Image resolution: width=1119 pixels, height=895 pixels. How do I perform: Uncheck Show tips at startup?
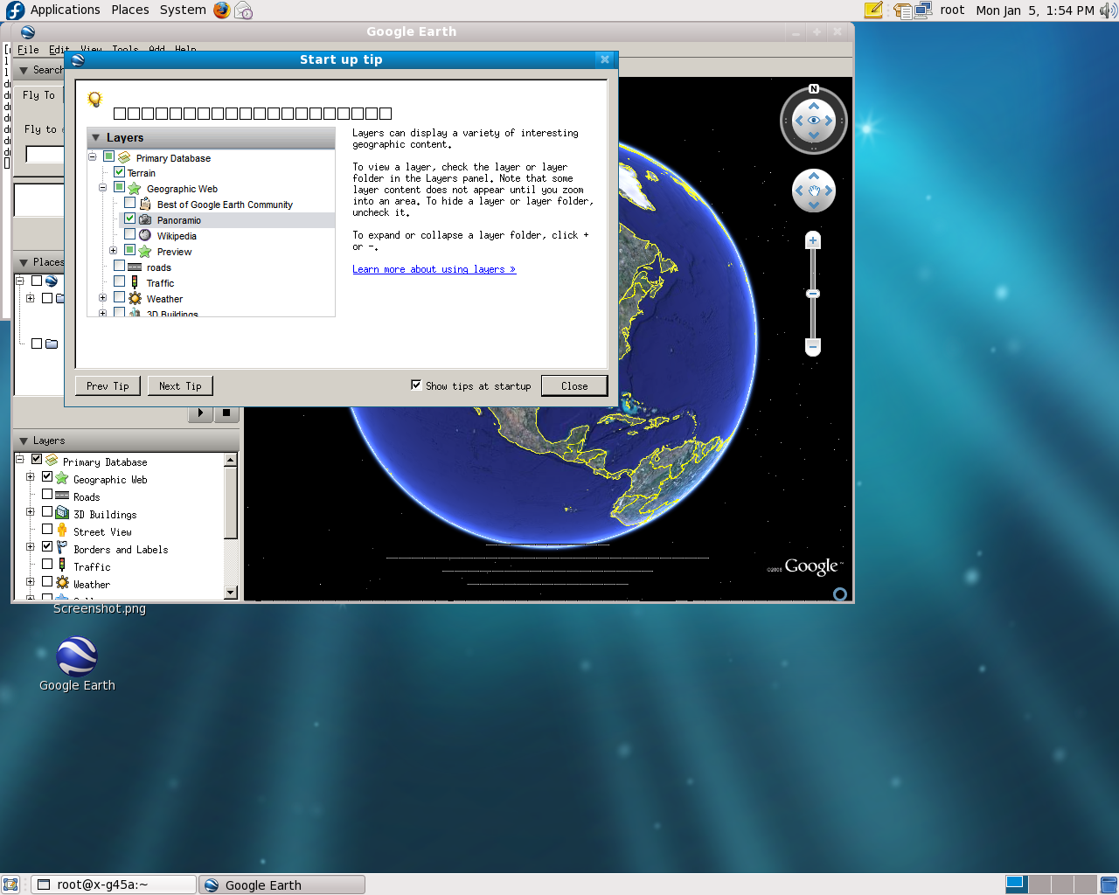(416, 385)
